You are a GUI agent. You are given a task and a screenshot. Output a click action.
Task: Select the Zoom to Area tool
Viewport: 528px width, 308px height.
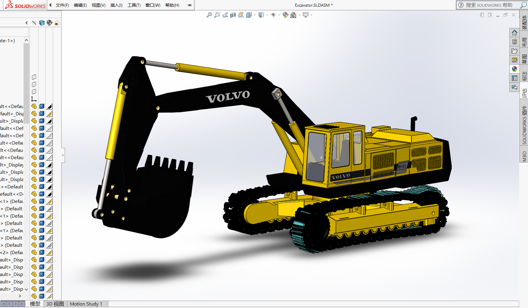tap(217, 15)
